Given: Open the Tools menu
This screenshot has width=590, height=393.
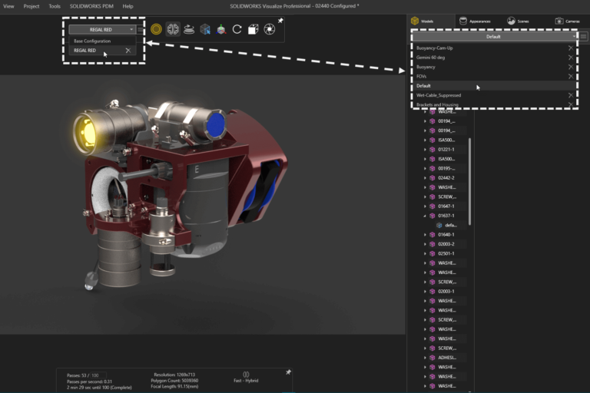Looking at the screenshot, I should pyautogui.click(x=55, y=6).
